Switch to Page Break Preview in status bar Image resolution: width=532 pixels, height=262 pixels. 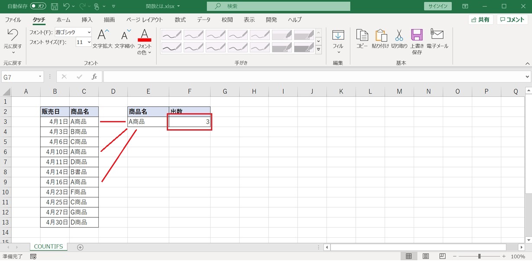pyautogui.click(x=442, y=256)
